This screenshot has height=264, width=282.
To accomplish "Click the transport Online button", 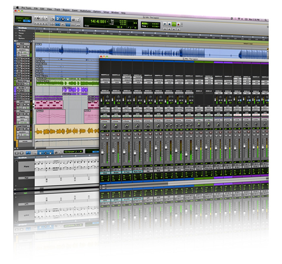I will pos(165,23).
